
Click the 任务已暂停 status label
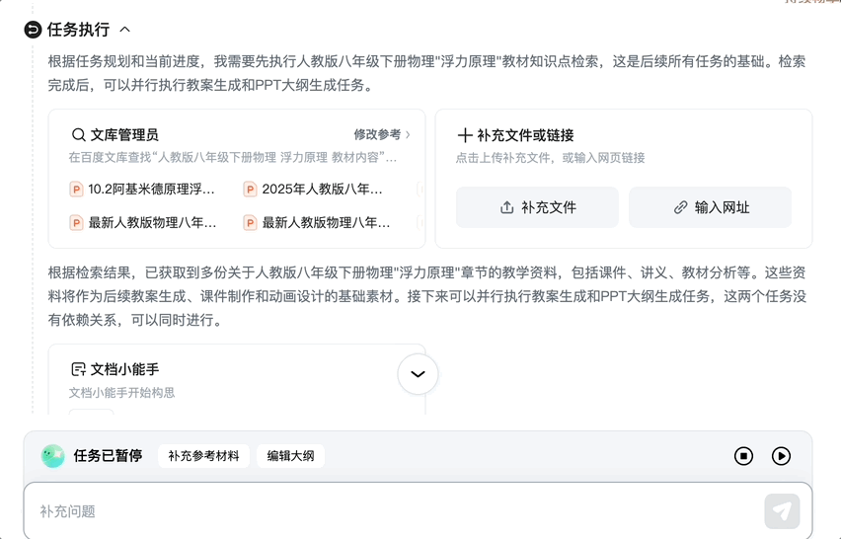tap(108, 456)
